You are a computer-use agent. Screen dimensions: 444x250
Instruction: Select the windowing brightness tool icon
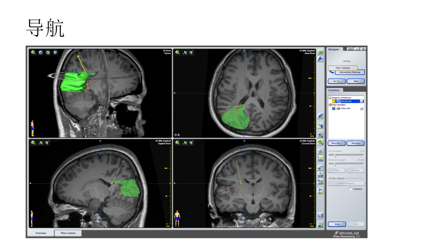click(320, 151)
